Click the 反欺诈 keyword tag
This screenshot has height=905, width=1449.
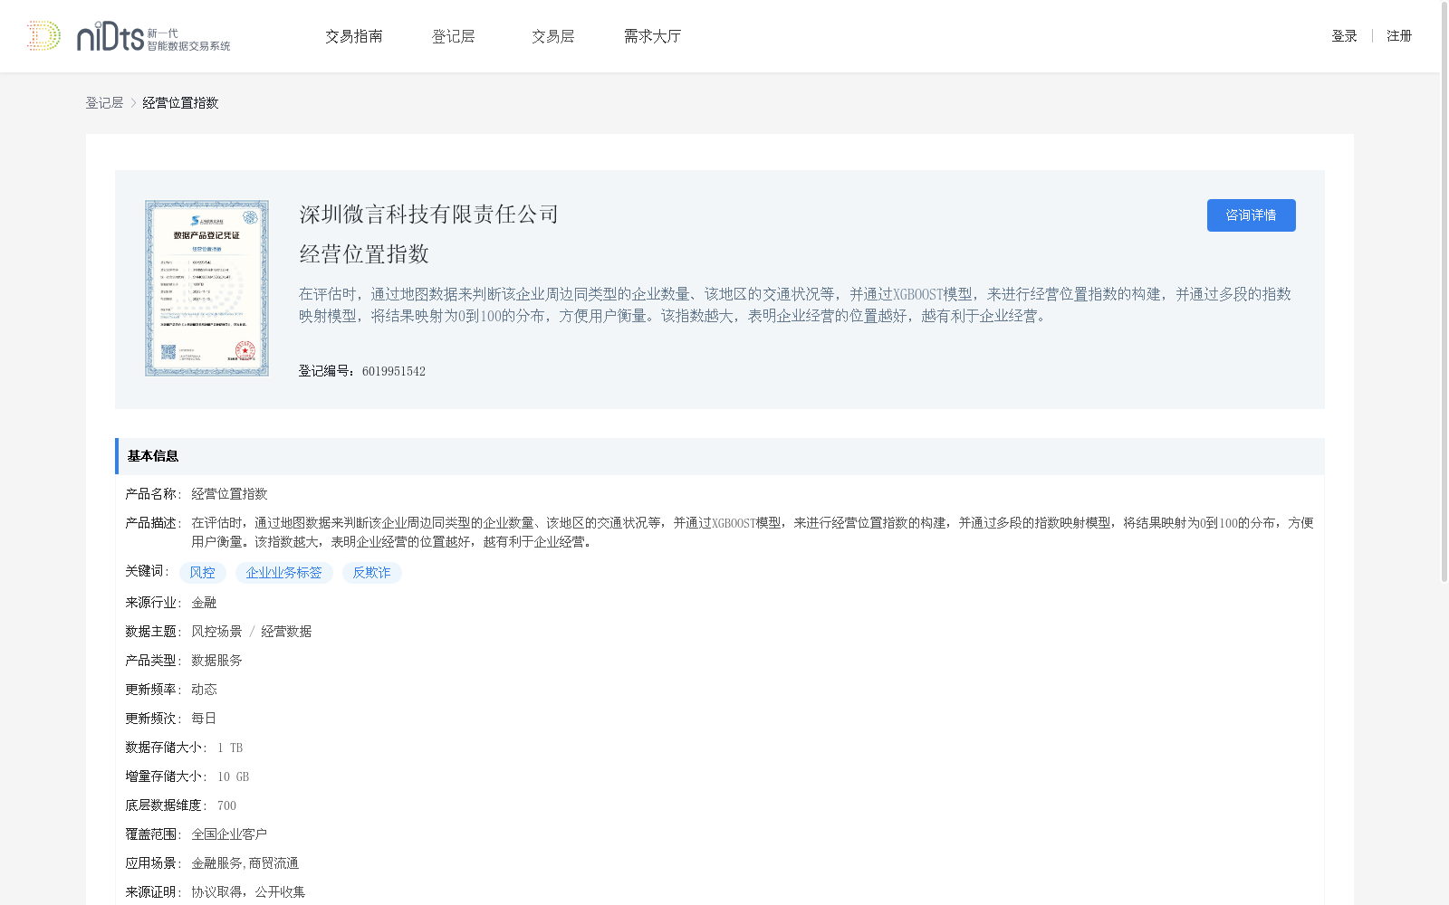tap(372, 573)
